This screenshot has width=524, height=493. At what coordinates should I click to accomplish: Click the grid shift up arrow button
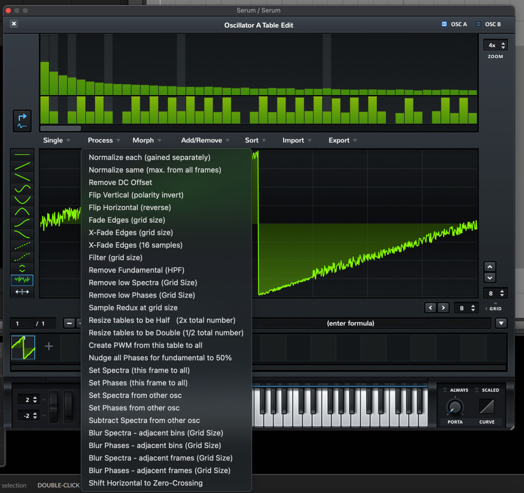[490, 267]
